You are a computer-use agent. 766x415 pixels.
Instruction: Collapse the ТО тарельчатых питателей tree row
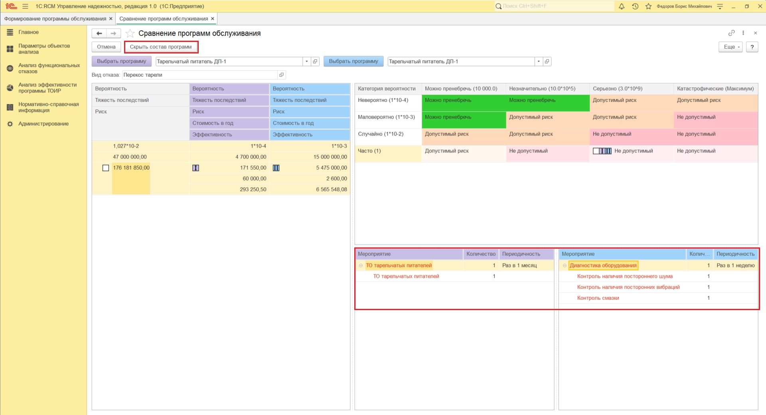[361, 266]
